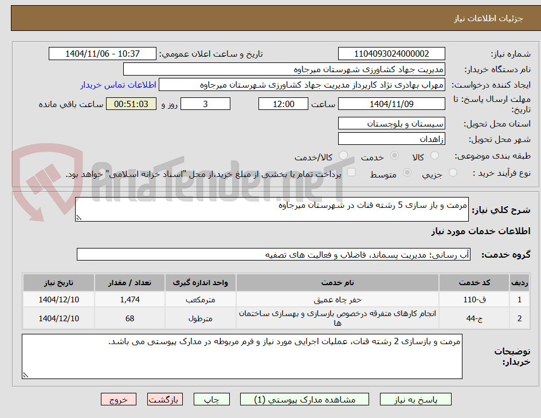The image size is (541, 418).
Task: Click the واحد اندازه گیری column header
Action: click(201, 283)
